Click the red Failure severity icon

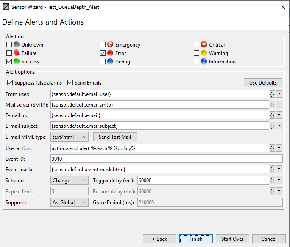17,53
